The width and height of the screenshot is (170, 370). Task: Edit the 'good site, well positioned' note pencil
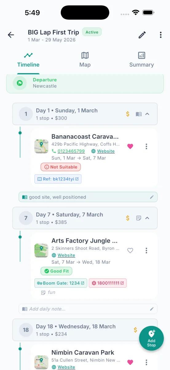(152, 197)
